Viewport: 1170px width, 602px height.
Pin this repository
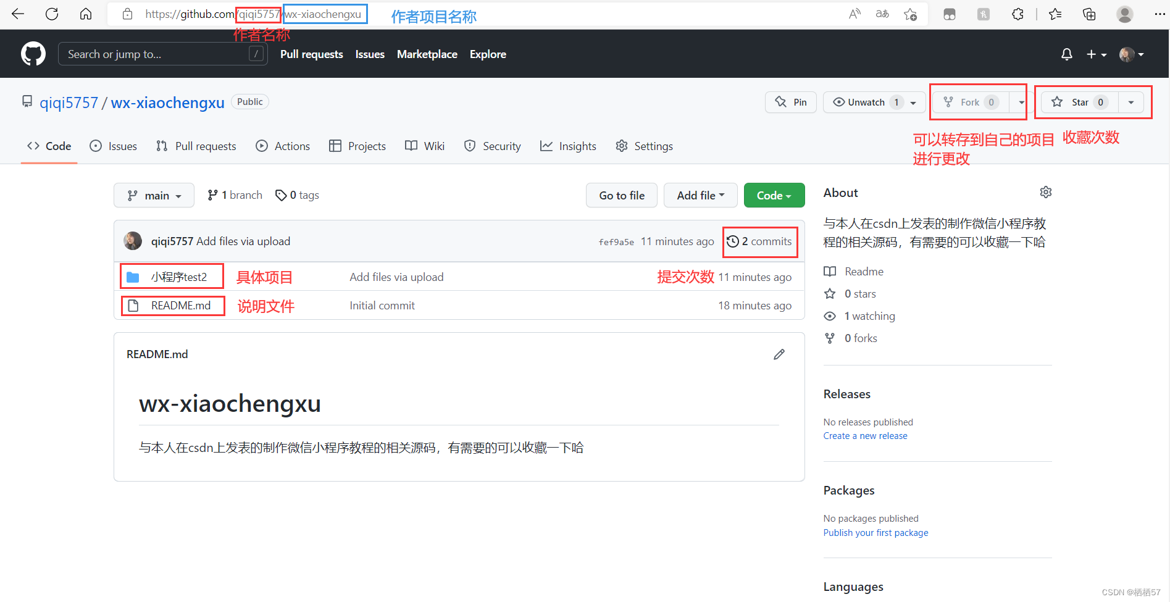pyautogui.click(x=791, y=102)
